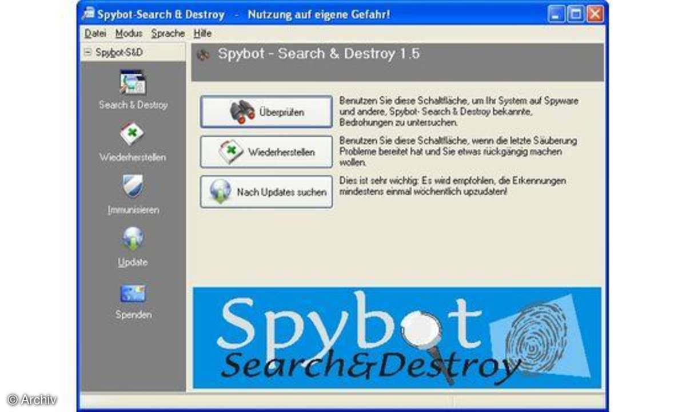
Task: Click the Immunisieren sidebar label
Action: tap(133, 210)
